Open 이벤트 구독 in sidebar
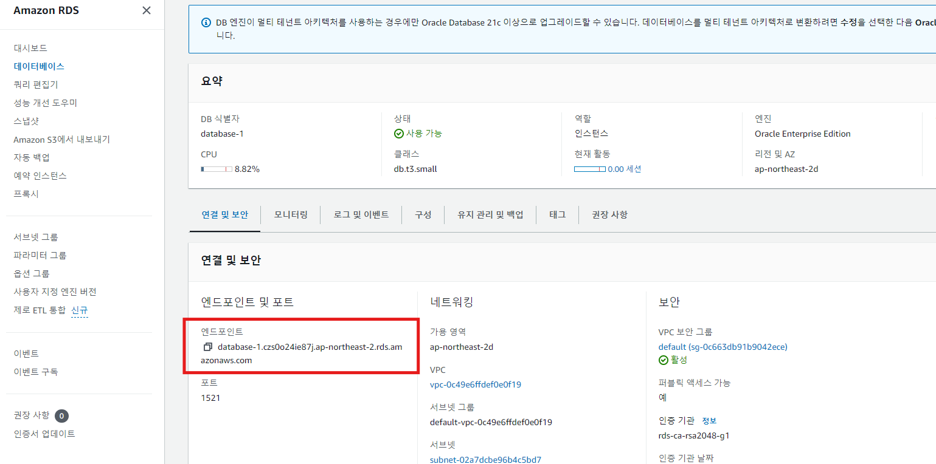Image resolution: width=936 pixels, height=464 pixels. click(x=36, y=372)
